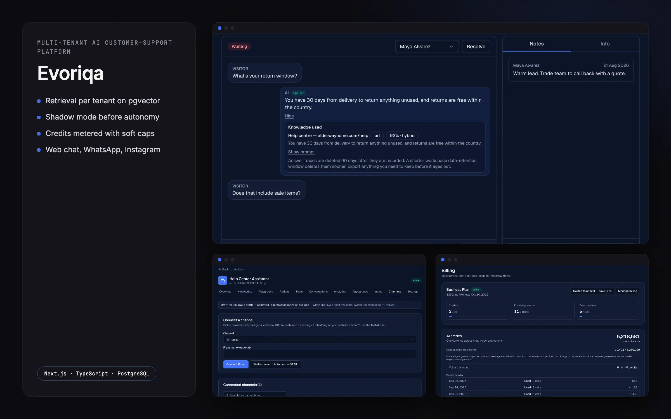Click the back arrow beside Back to chatbots
This screenshot has width=671, height=419.
pyautogui.click(x=220, y=269)
